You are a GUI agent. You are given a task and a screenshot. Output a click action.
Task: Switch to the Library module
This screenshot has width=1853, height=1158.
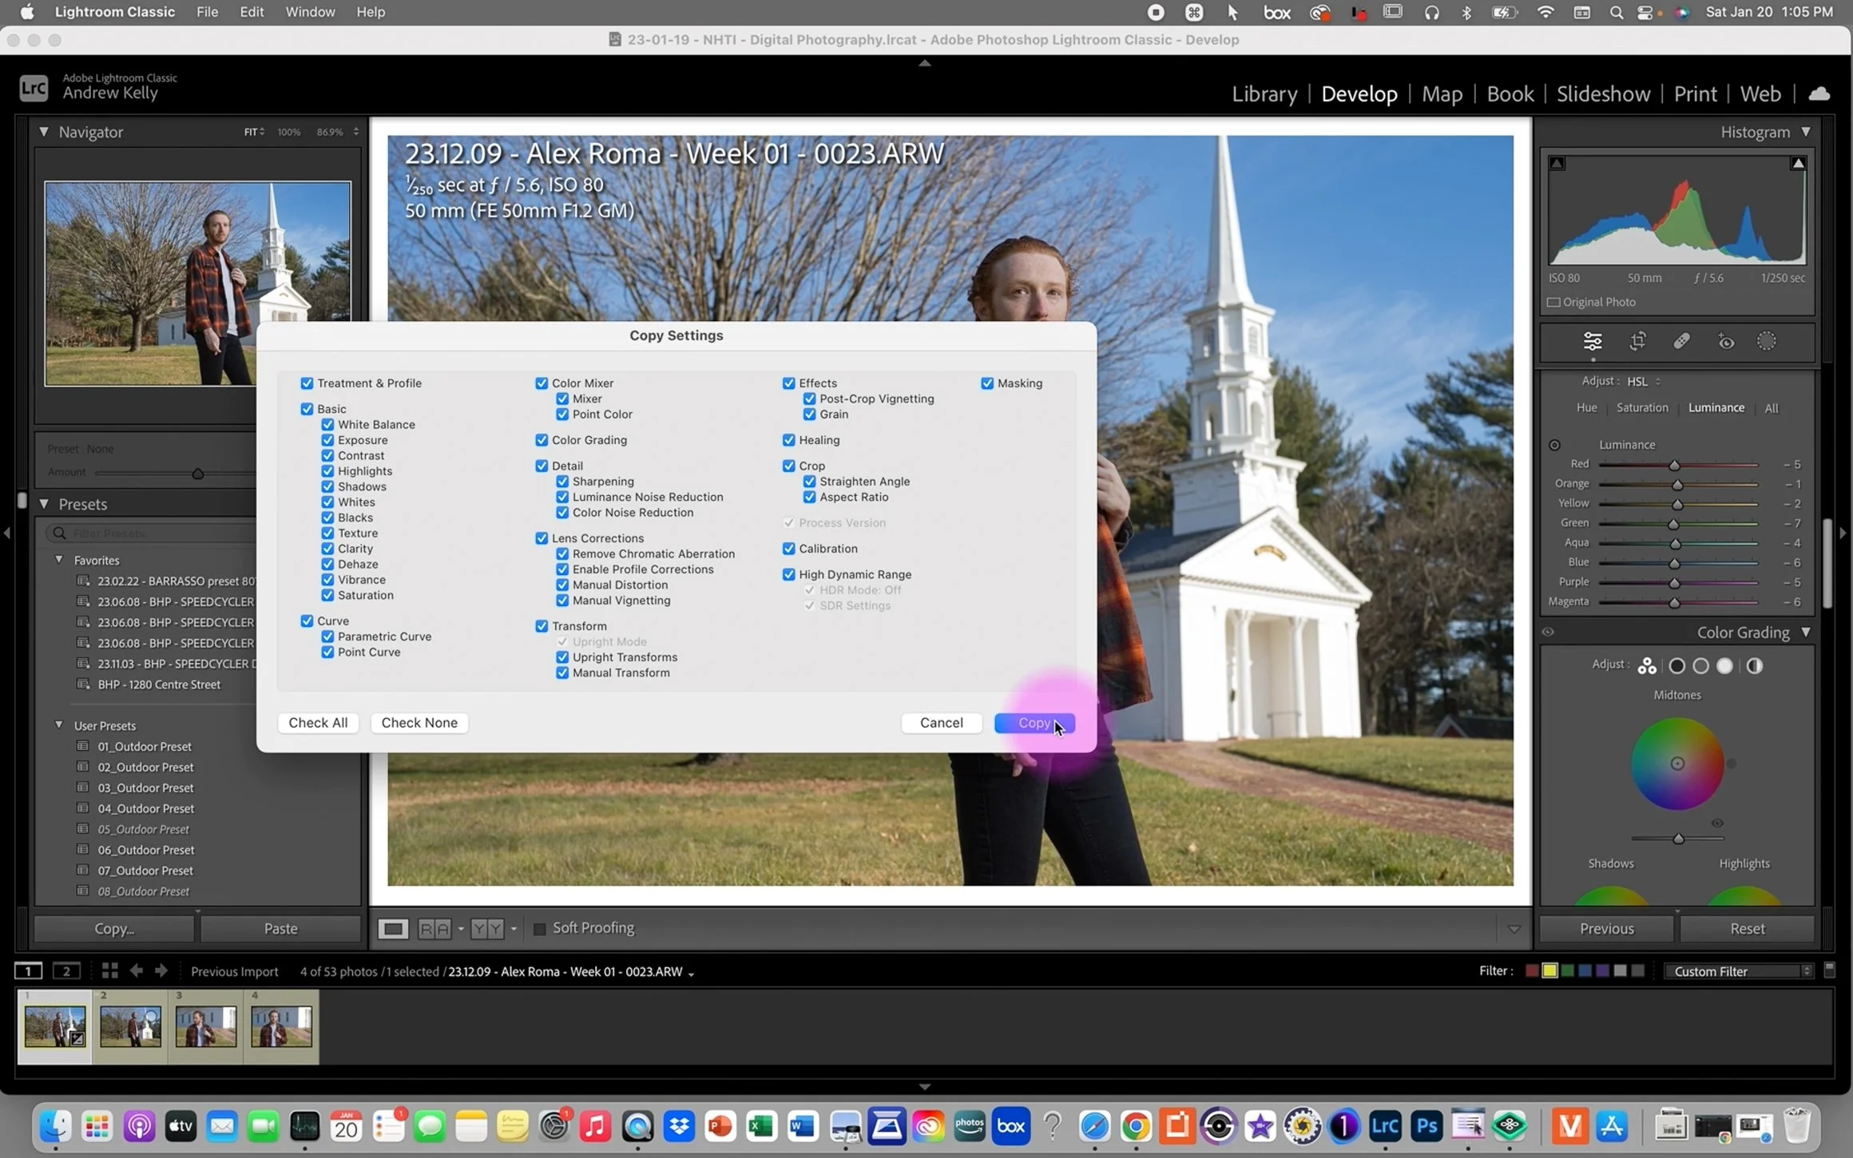(x=1264, y=94)
